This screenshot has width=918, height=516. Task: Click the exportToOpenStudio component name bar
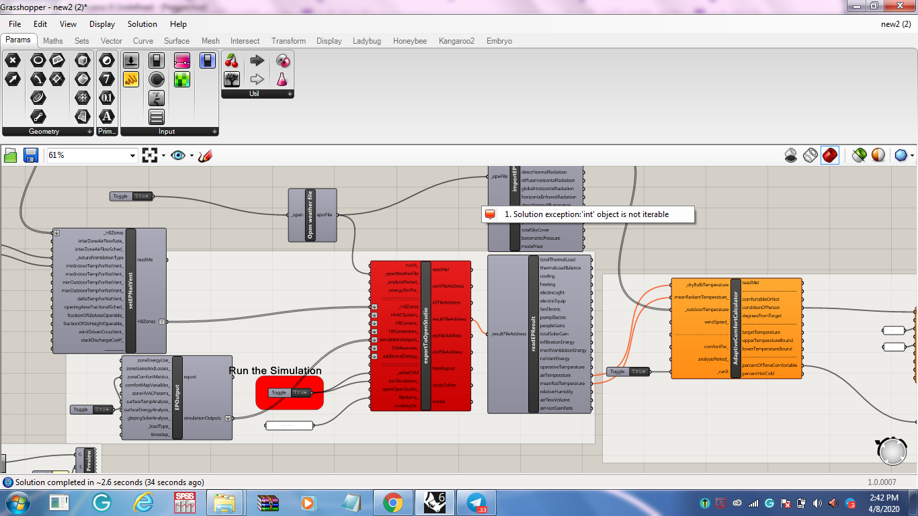click(425, 335)
